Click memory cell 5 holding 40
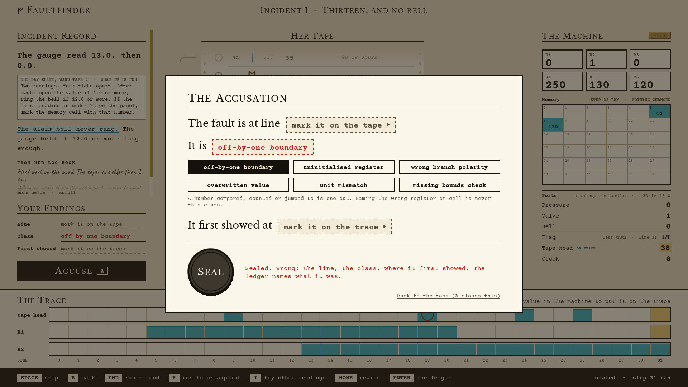The width and height of the screenshot is (688, 387). [659, 111]
